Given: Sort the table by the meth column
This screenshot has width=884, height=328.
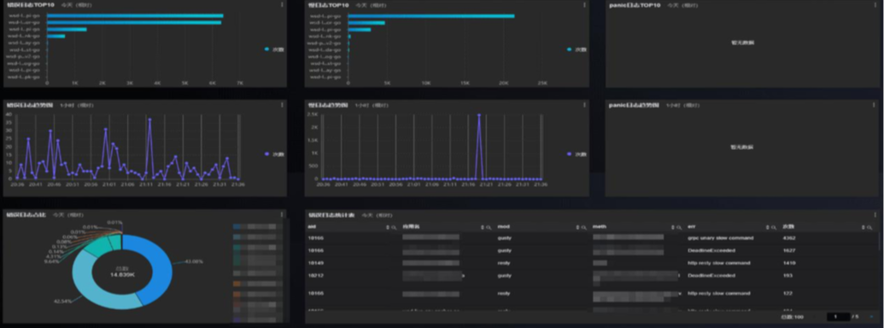Looking at the screenshot, I should [x=672, y=227].
